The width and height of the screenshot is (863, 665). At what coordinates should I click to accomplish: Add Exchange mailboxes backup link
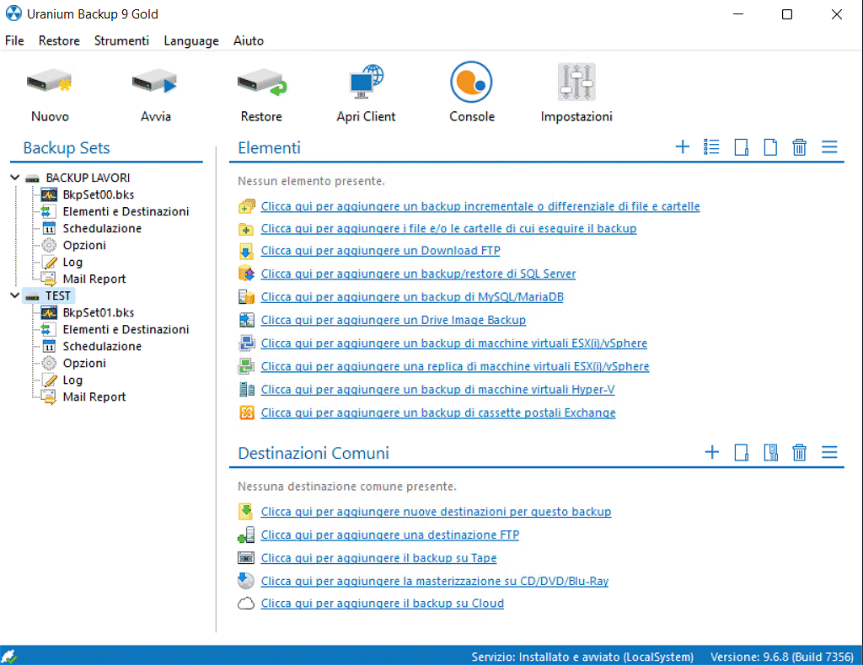point(438,412)
